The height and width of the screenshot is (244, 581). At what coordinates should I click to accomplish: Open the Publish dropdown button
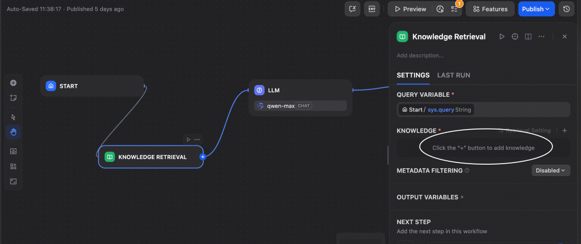click(536, 9)
